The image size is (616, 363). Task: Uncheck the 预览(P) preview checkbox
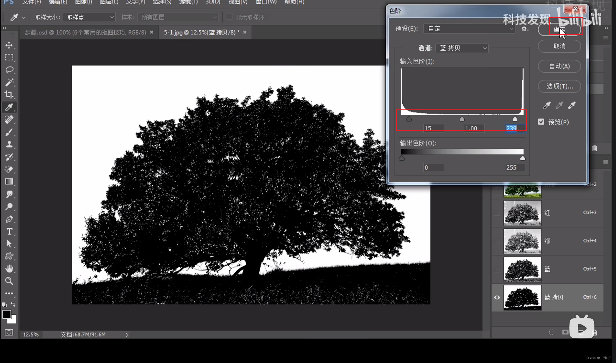click(x=541, y=122)
